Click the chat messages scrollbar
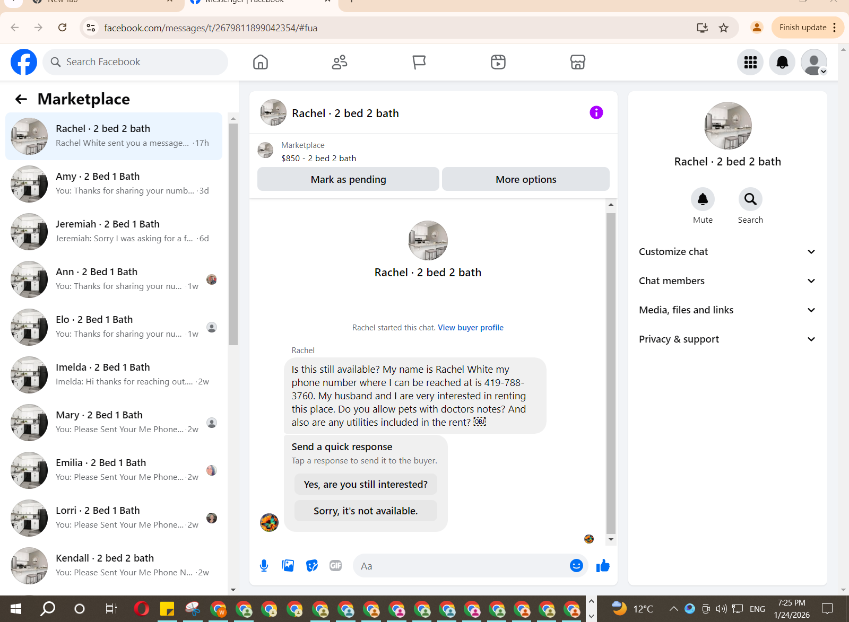This screenshot has height=622, width=849. tap(611, 373)
